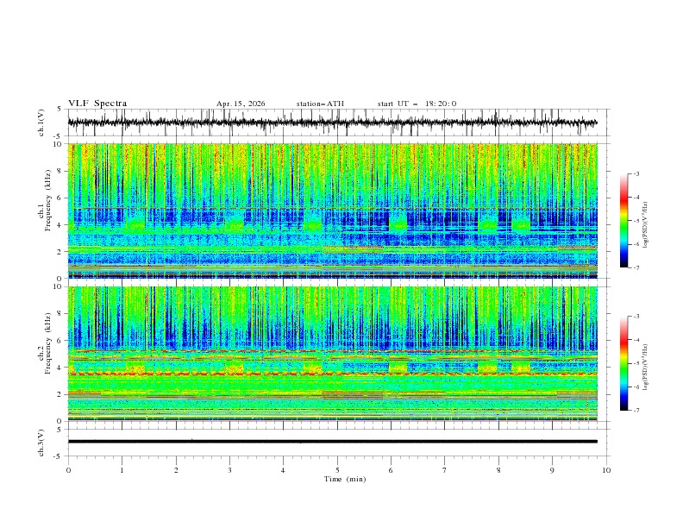Click the "-5" tick on the ch.1 color bar
The image size is (683, 528).
tap(636, 221)
